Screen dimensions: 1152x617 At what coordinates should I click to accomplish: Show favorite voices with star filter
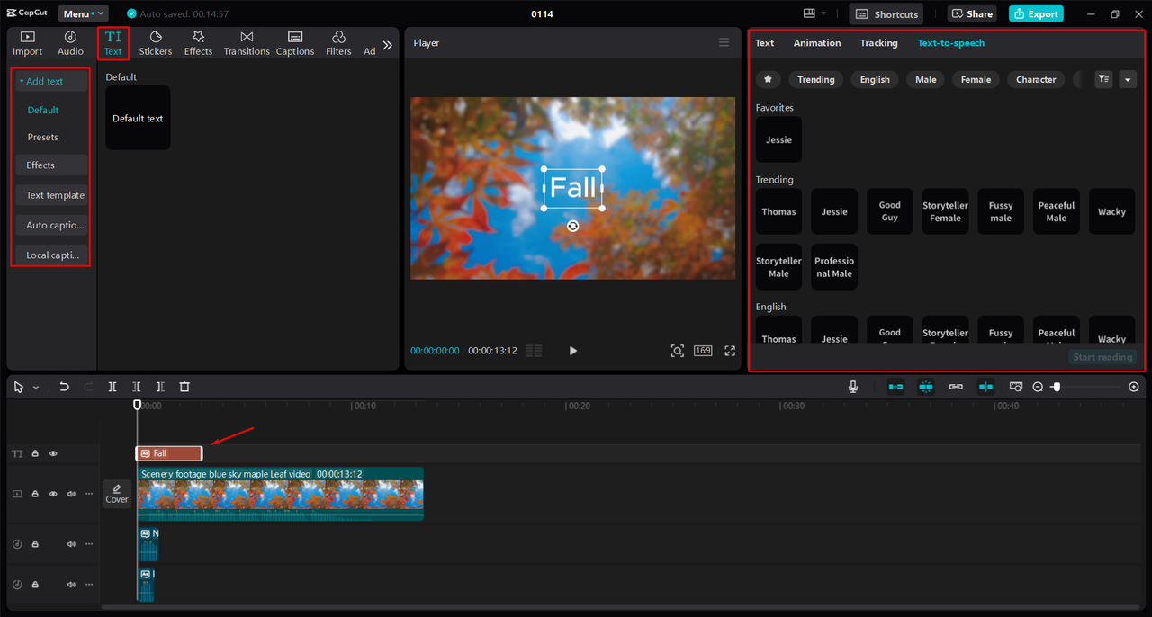(x=768, y=79)
